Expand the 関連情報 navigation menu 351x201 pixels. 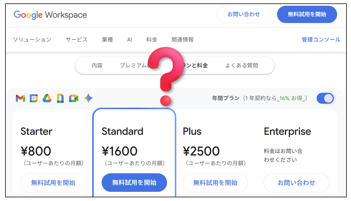[x=183, y=40]
